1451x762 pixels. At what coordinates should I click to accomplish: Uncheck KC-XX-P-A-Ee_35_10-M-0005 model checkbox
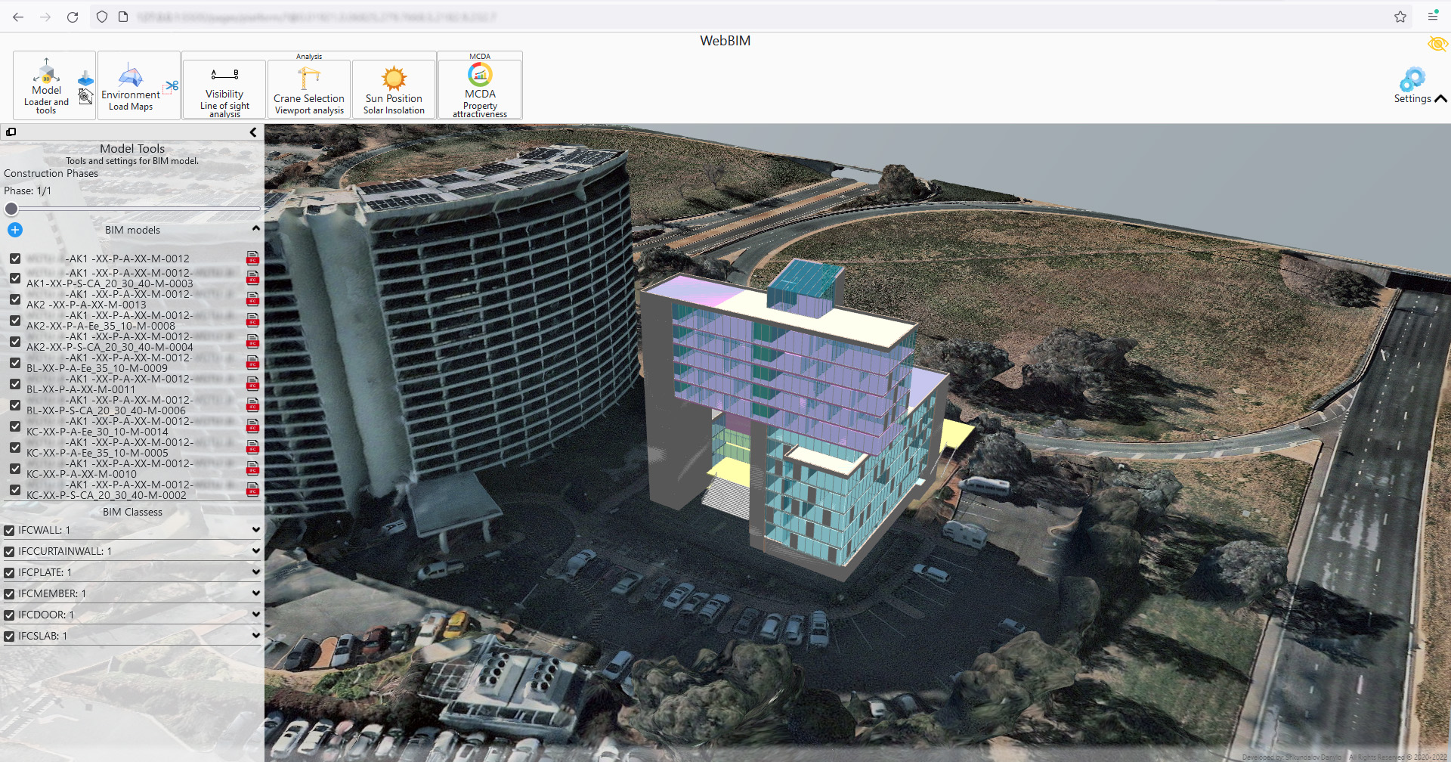(x=15, y=448)
